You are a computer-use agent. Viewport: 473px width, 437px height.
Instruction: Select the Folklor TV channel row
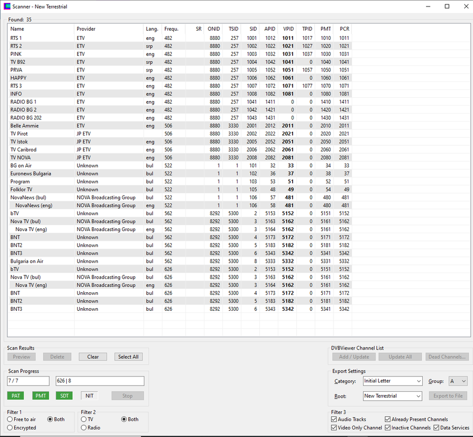click(180, 190)
